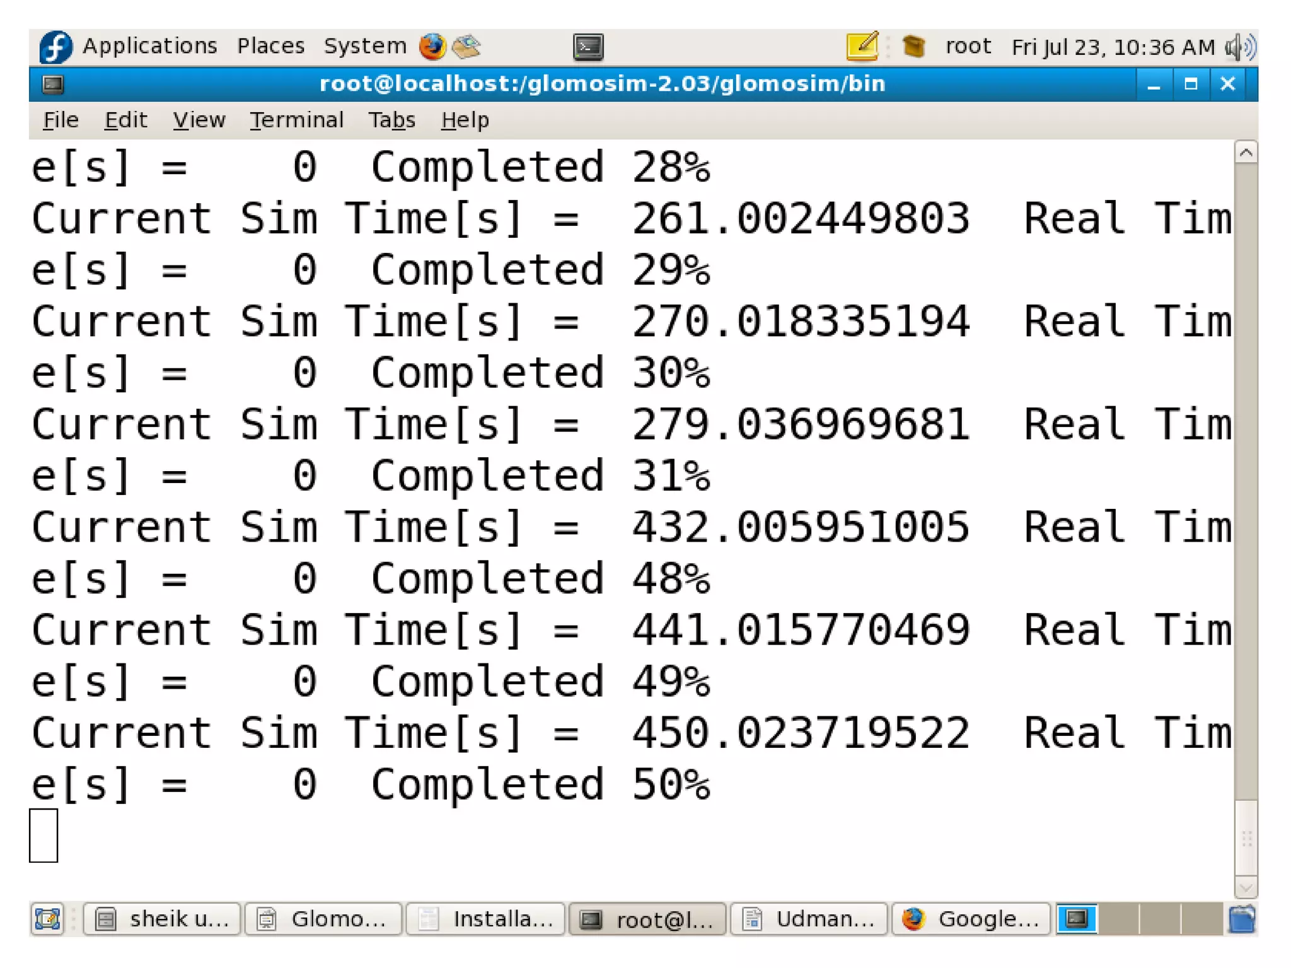1291x968 pixels.
Task: Click the Fedora logo icon
Action: click(x=55, y=47)
